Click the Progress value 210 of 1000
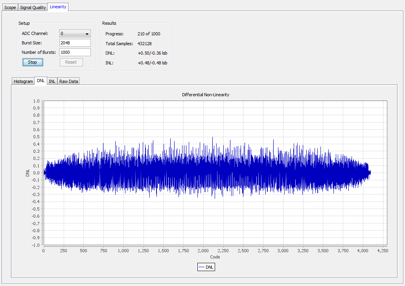The image size is (405, 286). click(x=149, y=34)
